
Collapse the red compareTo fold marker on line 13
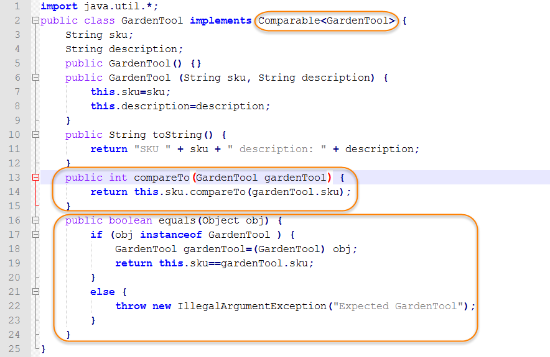tap(35, 178)
